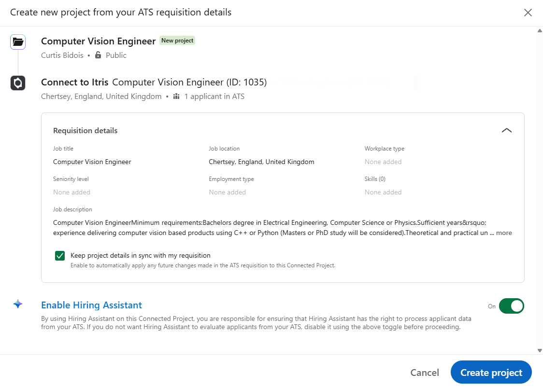Click Employment type None added value

click(227, 192)
